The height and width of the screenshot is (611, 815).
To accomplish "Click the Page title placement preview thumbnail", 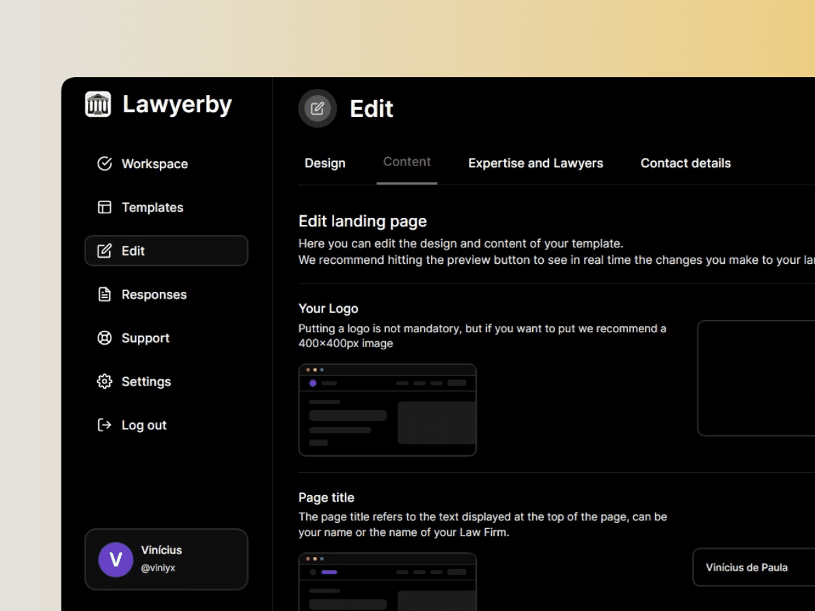I will 387,582.
